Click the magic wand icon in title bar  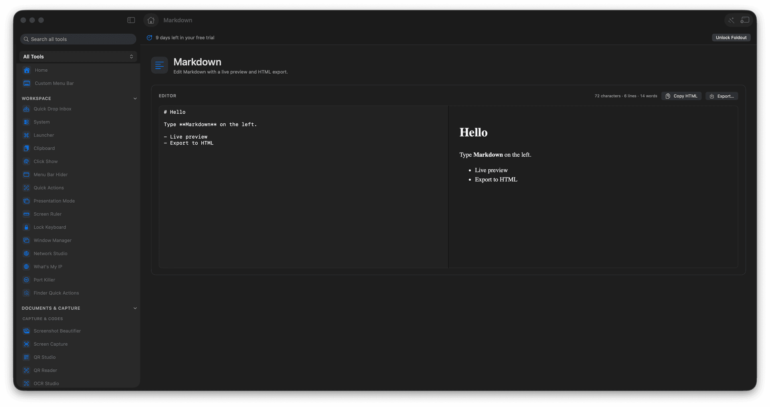[x=731, y=20]
